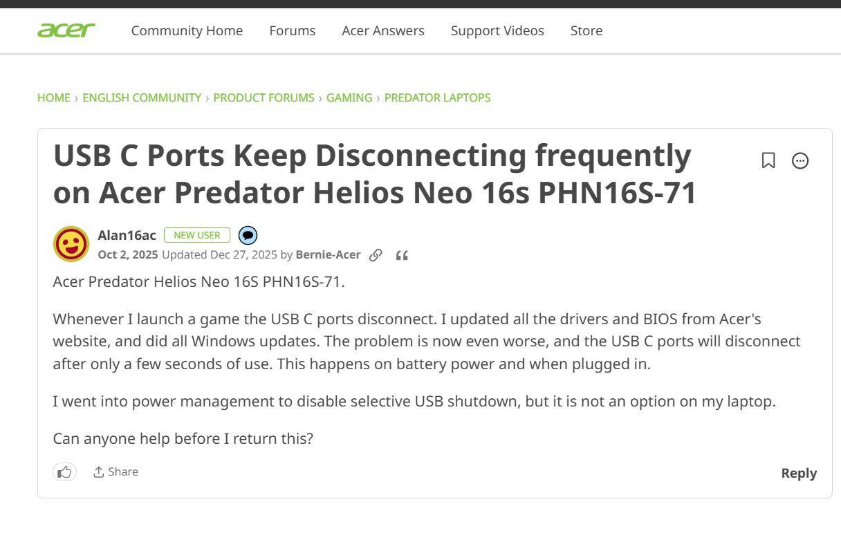The width and height of the screenshot is (841, 533).
Task: Like the post with thumbs-up icon
Action: point(64,471)
